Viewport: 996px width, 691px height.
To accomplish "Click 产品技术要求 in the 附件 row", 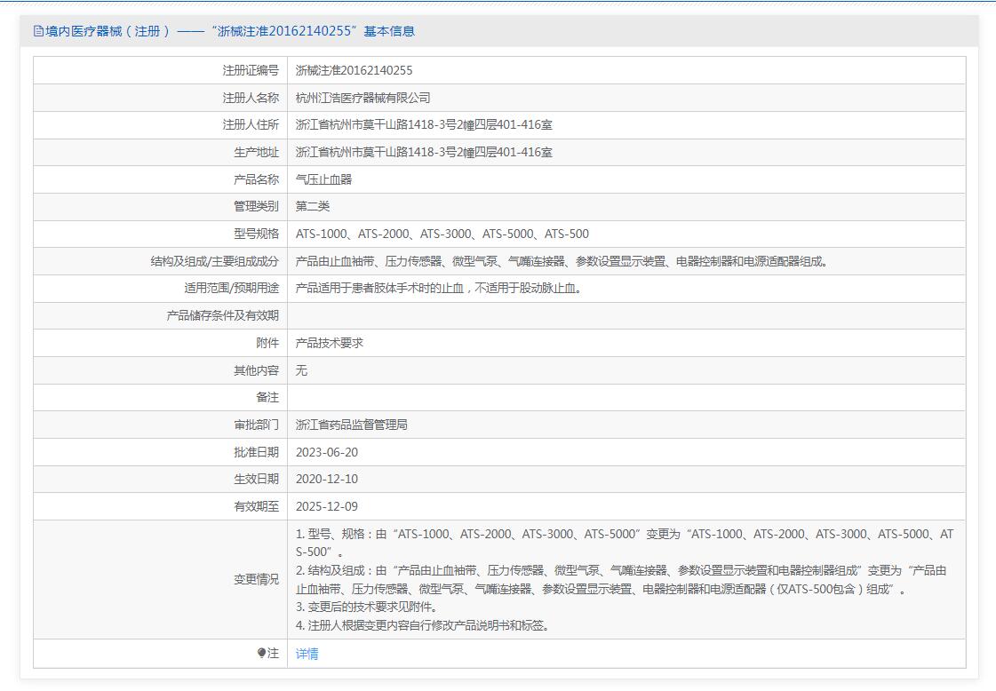I will [x=329, y=343].
